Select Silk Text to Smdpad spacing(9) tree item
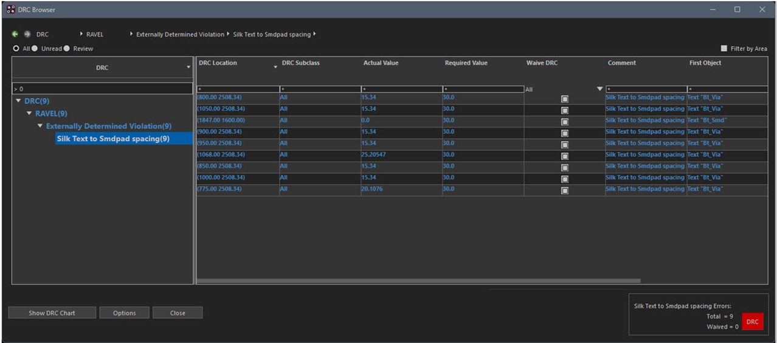 point(112,139)
